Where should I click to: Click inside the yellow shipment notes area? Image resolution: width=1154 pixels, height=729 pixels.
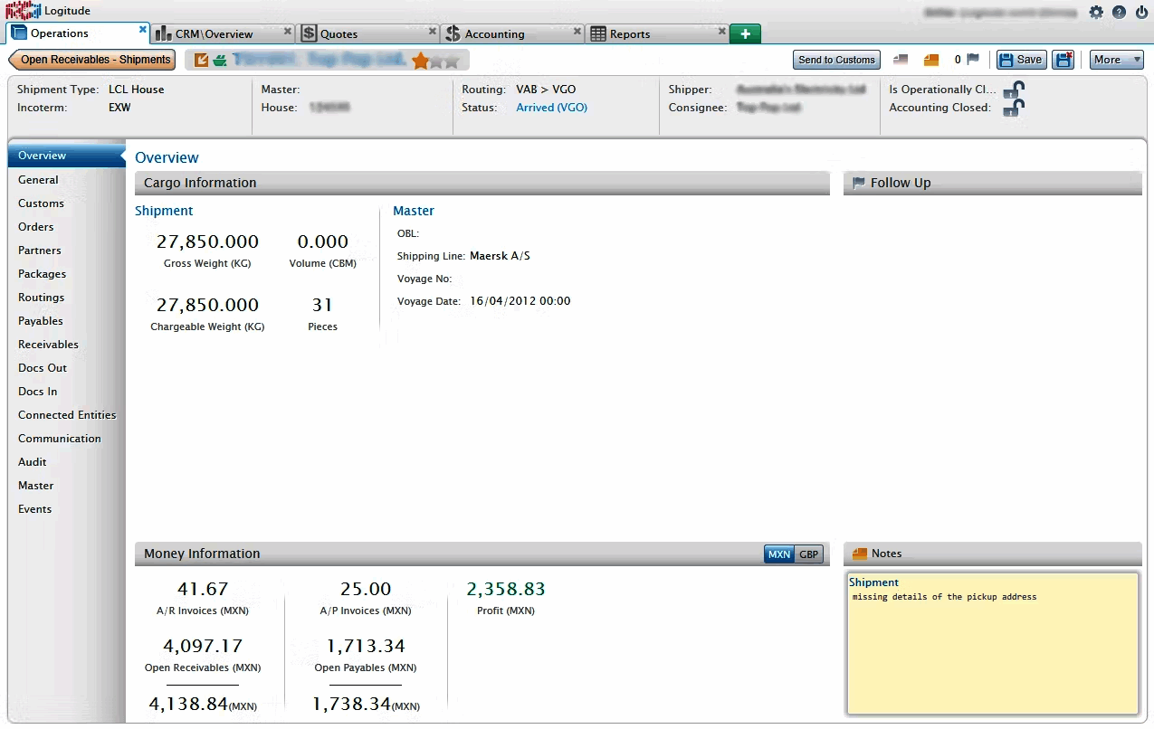(992, 651)
